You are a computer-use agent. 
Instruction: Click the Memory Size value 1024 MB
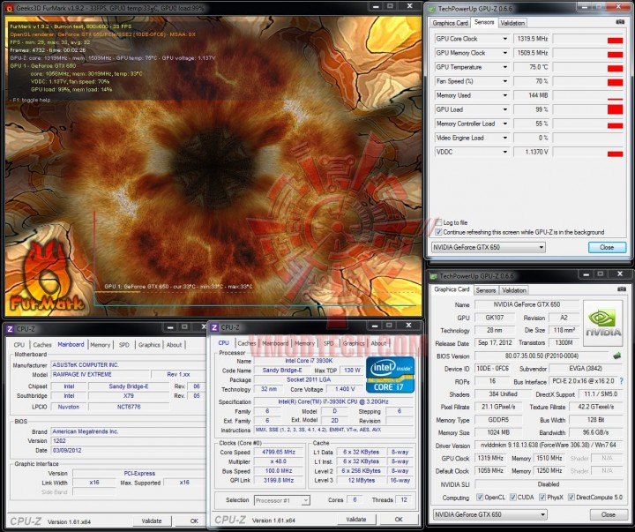coord(498,432)
